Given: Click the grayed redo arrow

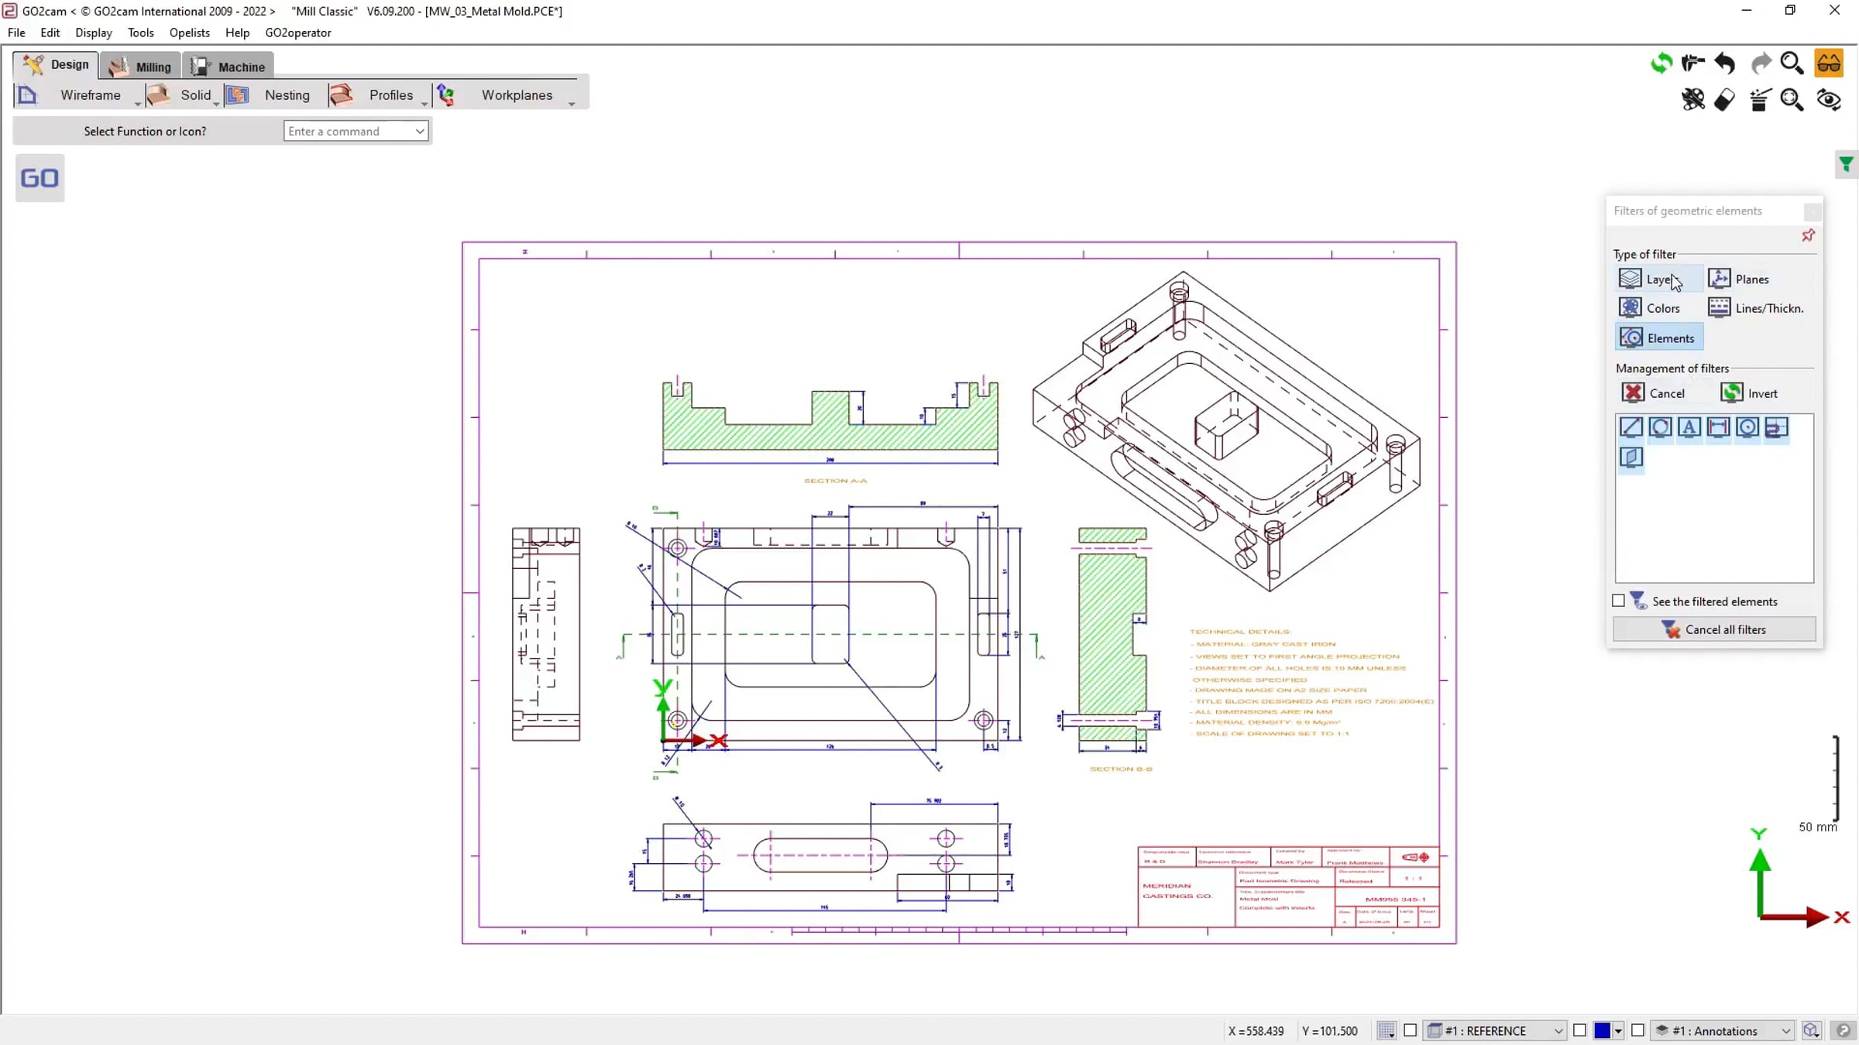Looking at the screenshot, I should click(1761, 63).
